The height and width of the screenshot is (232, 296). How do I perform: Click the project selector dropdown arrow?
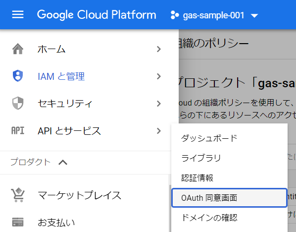(x=254, y=16)
